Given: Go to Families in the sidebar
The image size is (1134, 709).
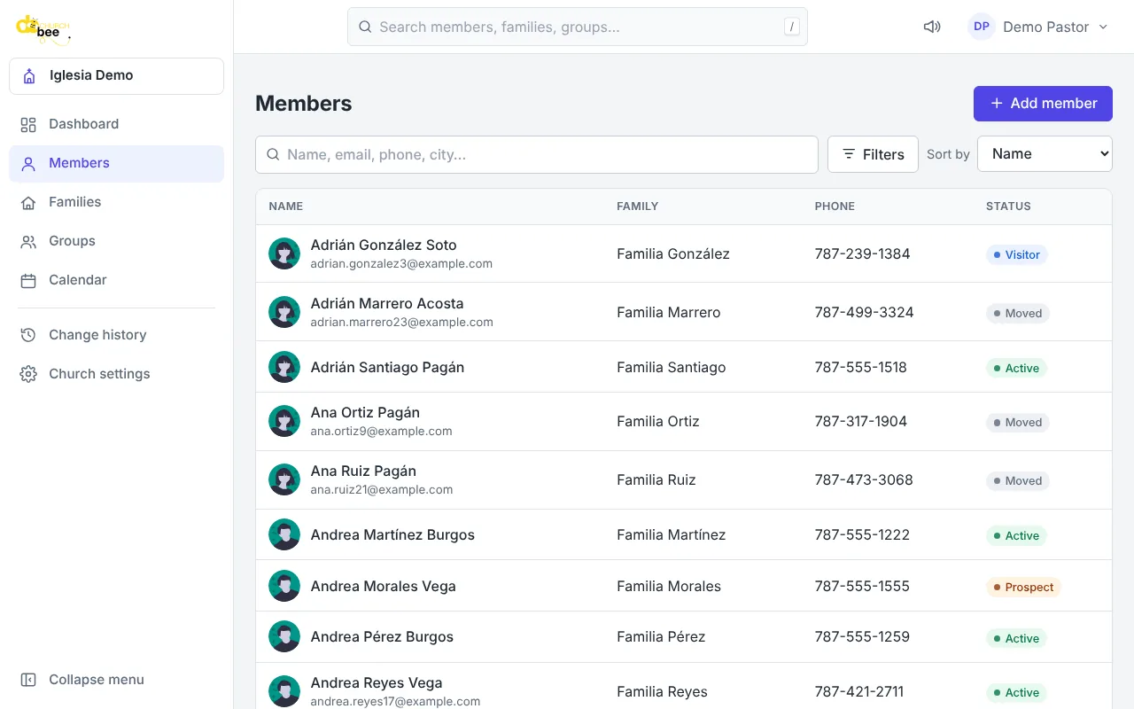Looking at the screenshot, I should tap(116, 202).
